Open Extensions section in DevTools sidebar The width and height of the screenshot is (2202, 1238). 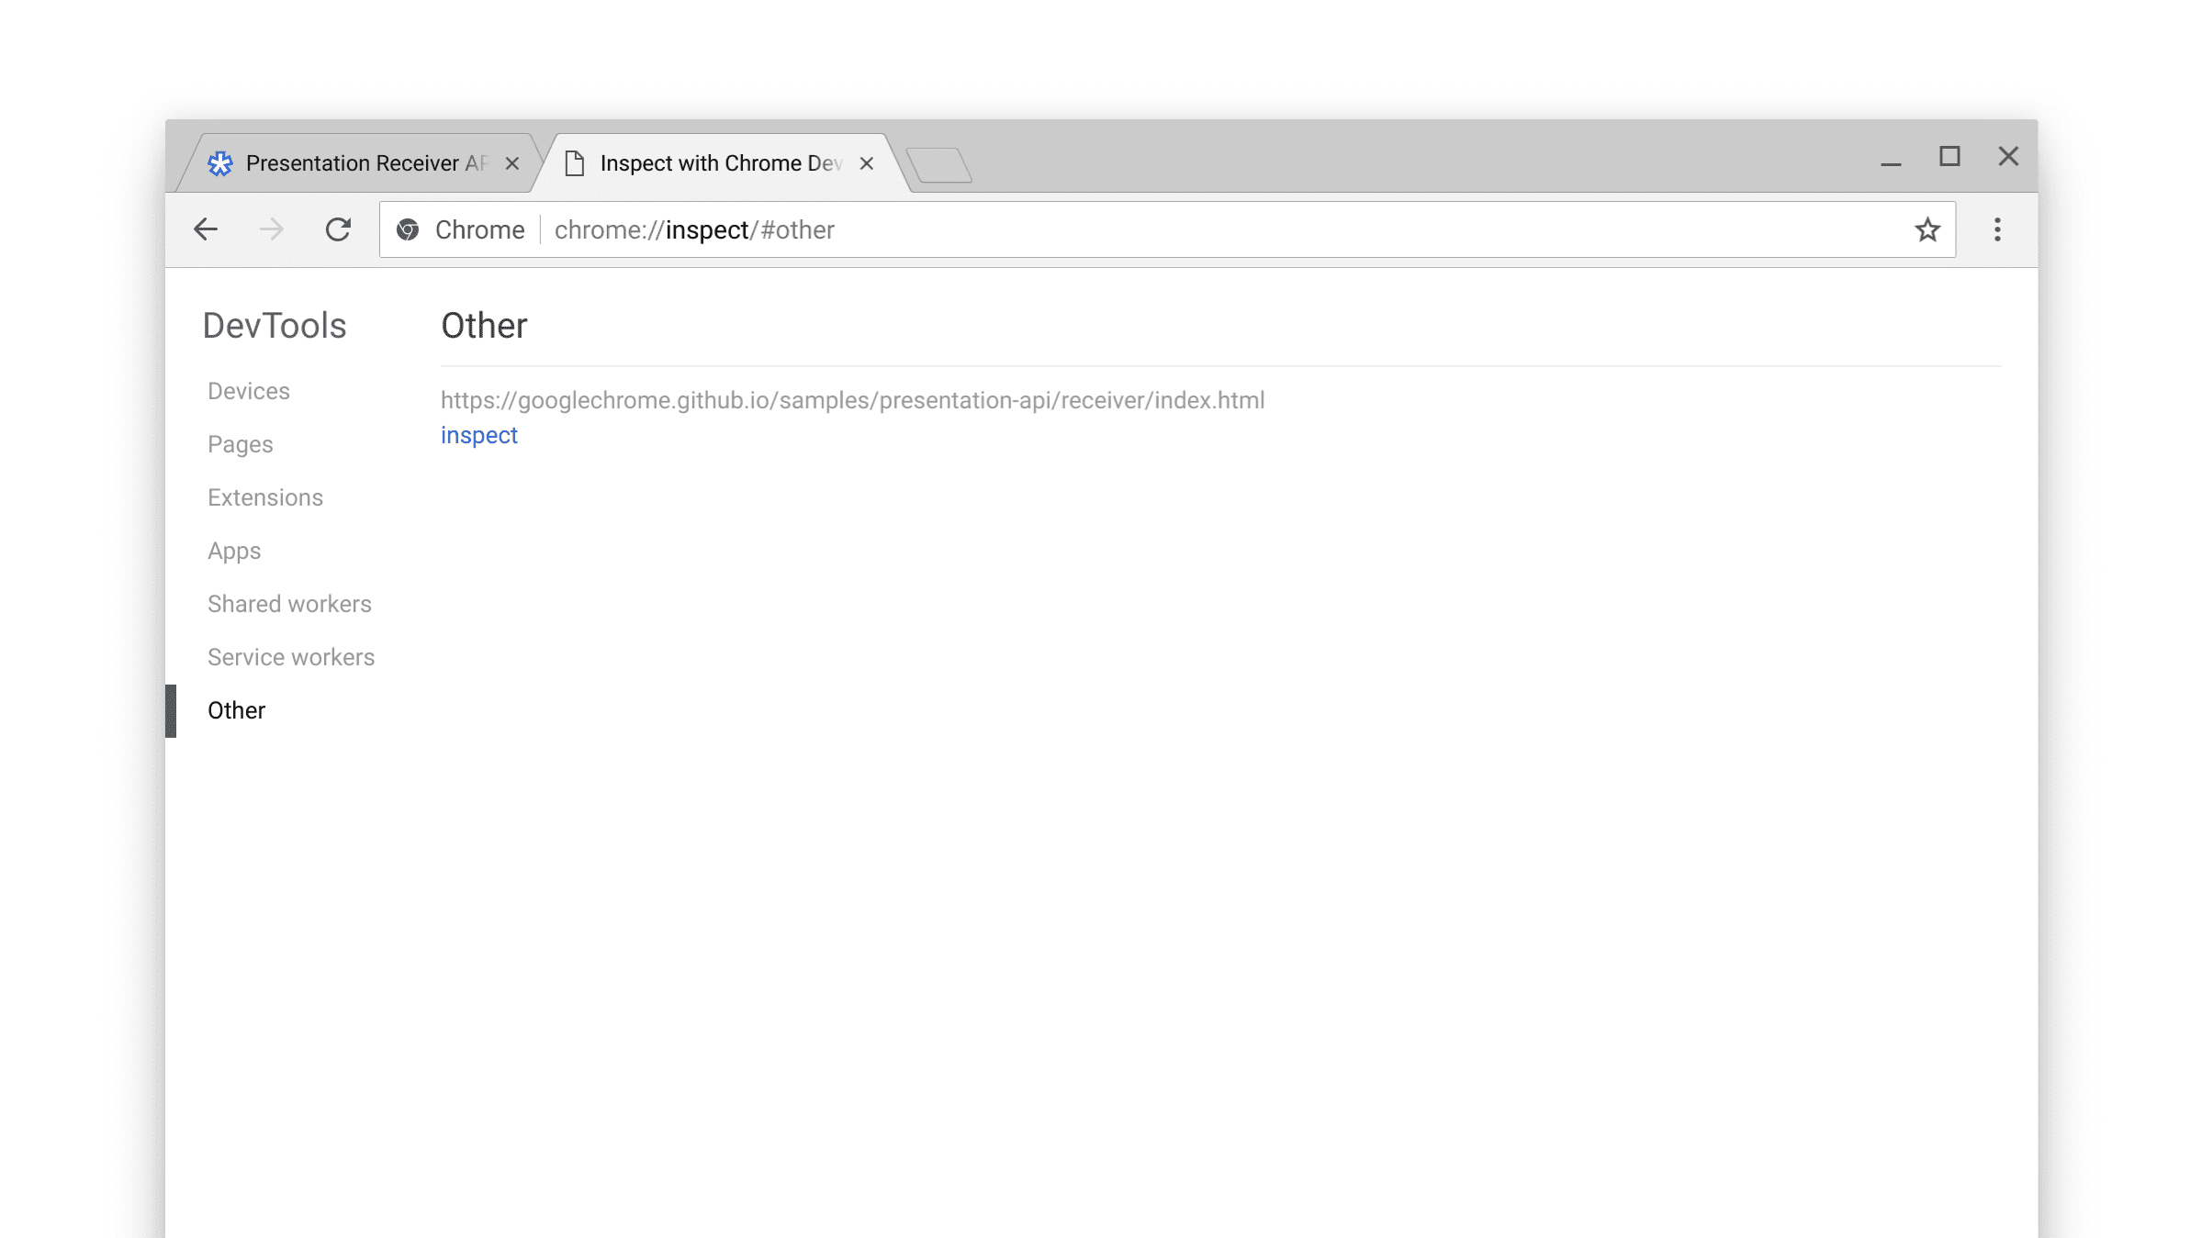click(264, 497)
